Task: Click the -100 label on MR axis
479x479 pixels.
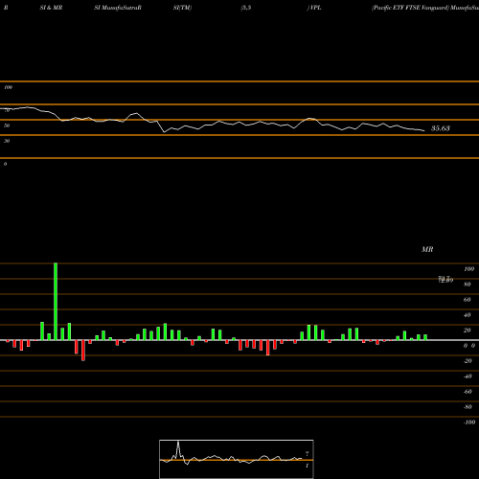Action: coord(469,422)
